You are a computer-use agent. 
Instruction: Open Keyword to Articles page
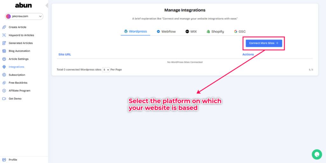click(21, 35)
